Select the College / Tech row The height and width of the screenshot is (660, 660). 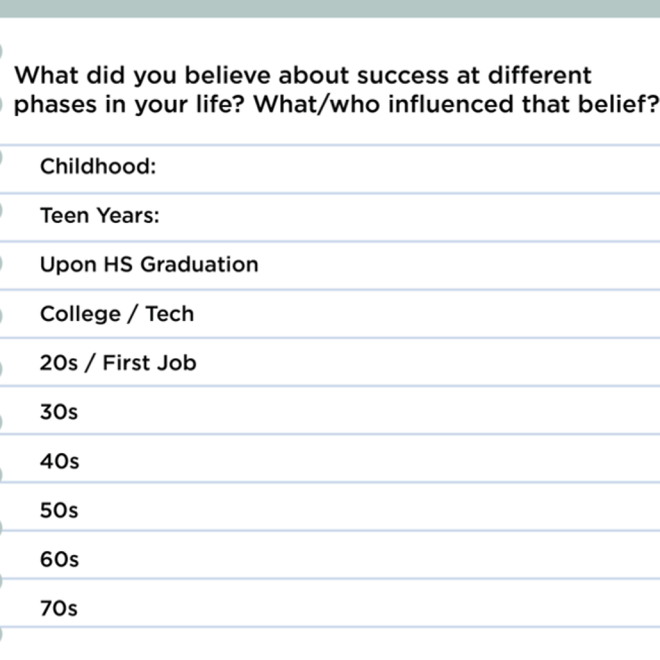coord(330,314)
